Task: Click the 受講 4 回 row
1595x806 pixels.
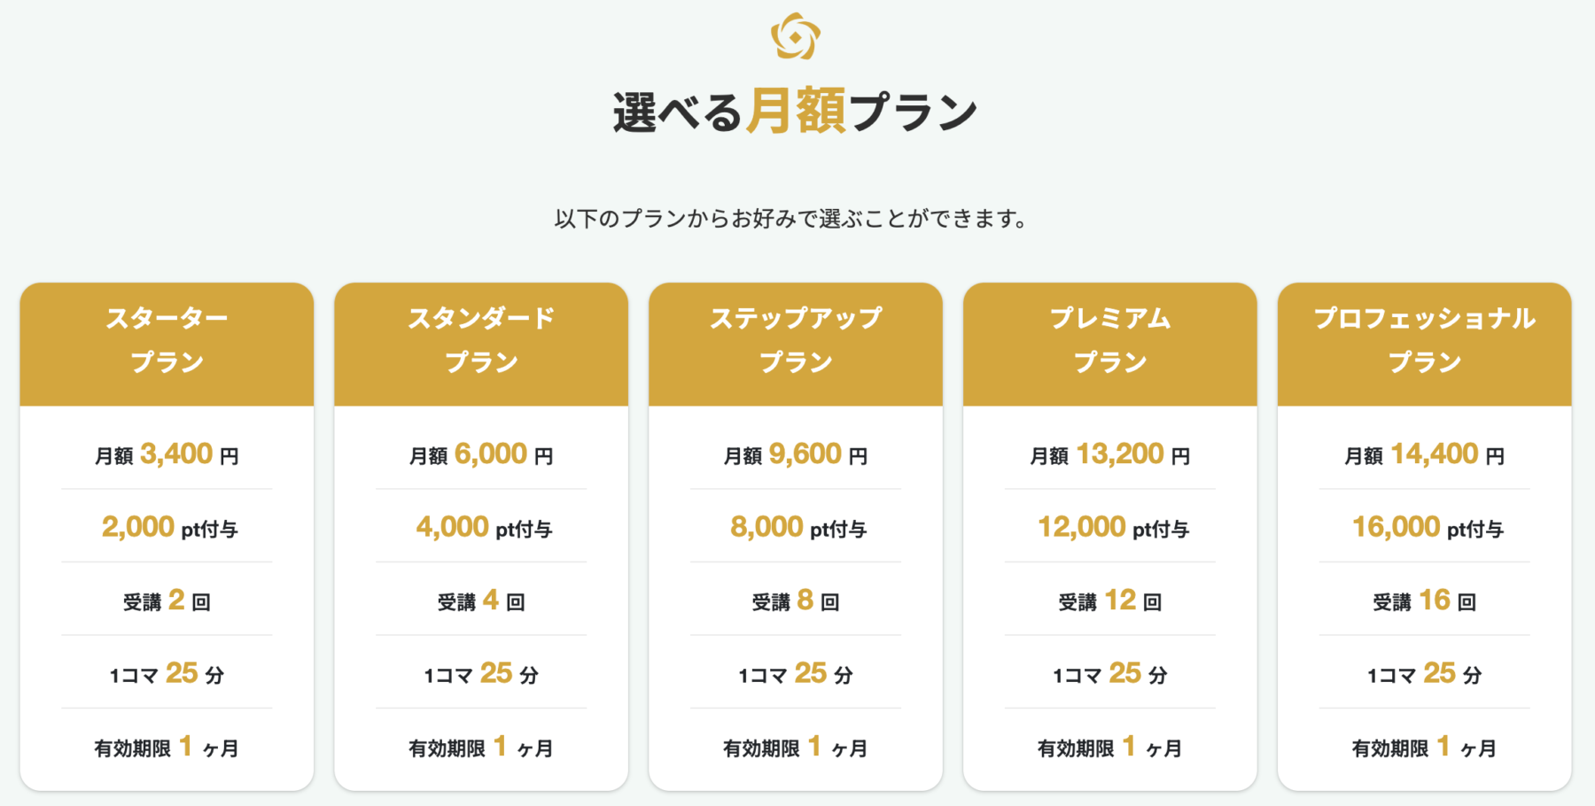Action: point(481,601)
